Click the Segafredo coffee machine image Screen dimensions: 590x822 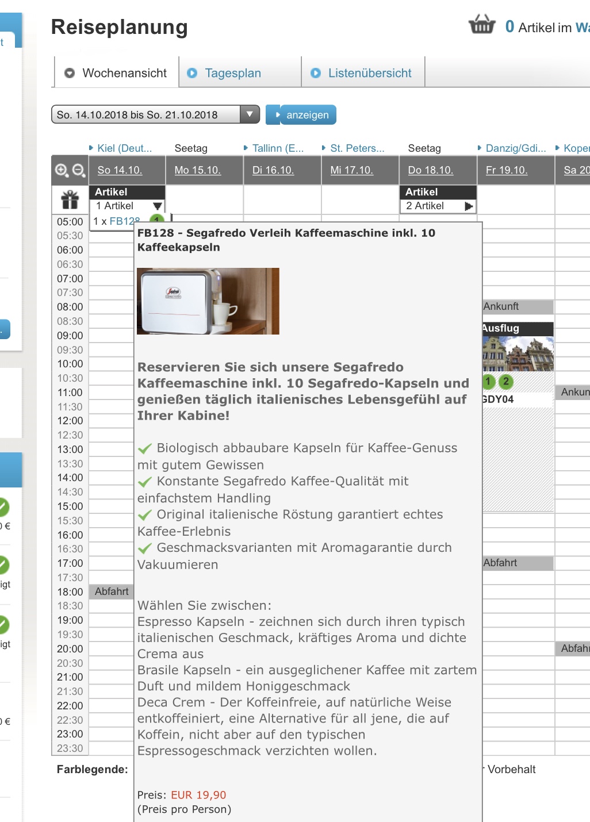[208, 301]
